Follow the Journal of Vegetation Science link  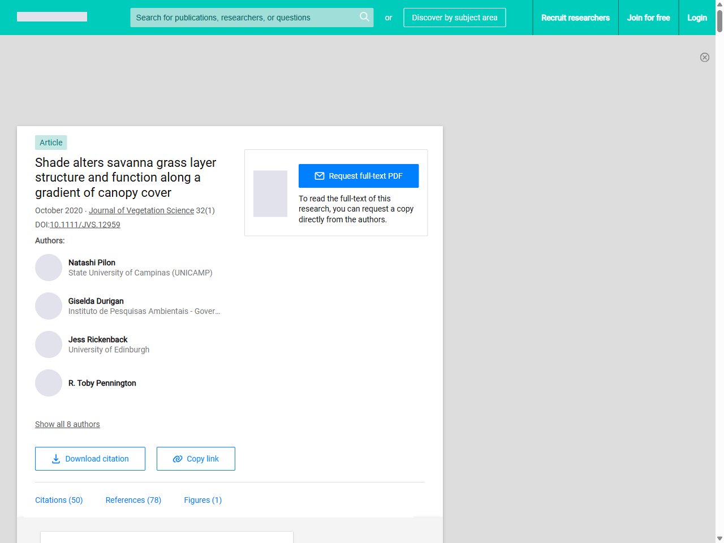coord(141,210)
